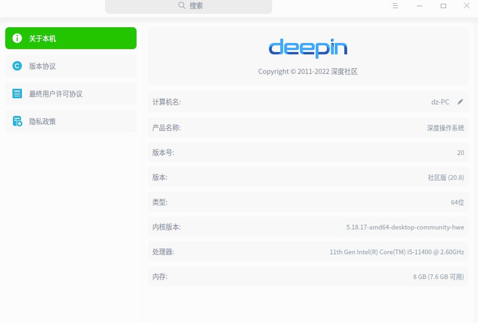Click the info icon beside 关于本机
The height and width of the screenshot is (323, 478).
(17, 38)
